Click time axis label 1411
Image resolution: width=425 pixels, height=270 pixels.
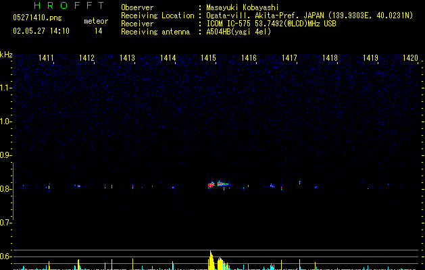point(46,58)
